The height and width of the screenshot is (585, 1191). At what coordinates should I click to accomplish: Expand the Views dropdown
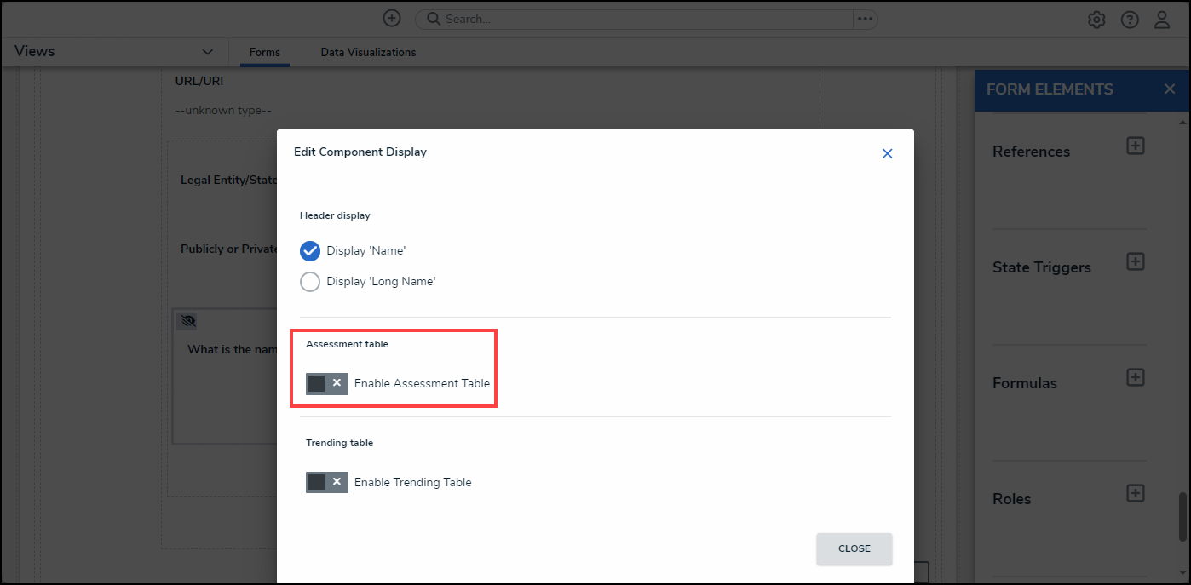point(208,52)
